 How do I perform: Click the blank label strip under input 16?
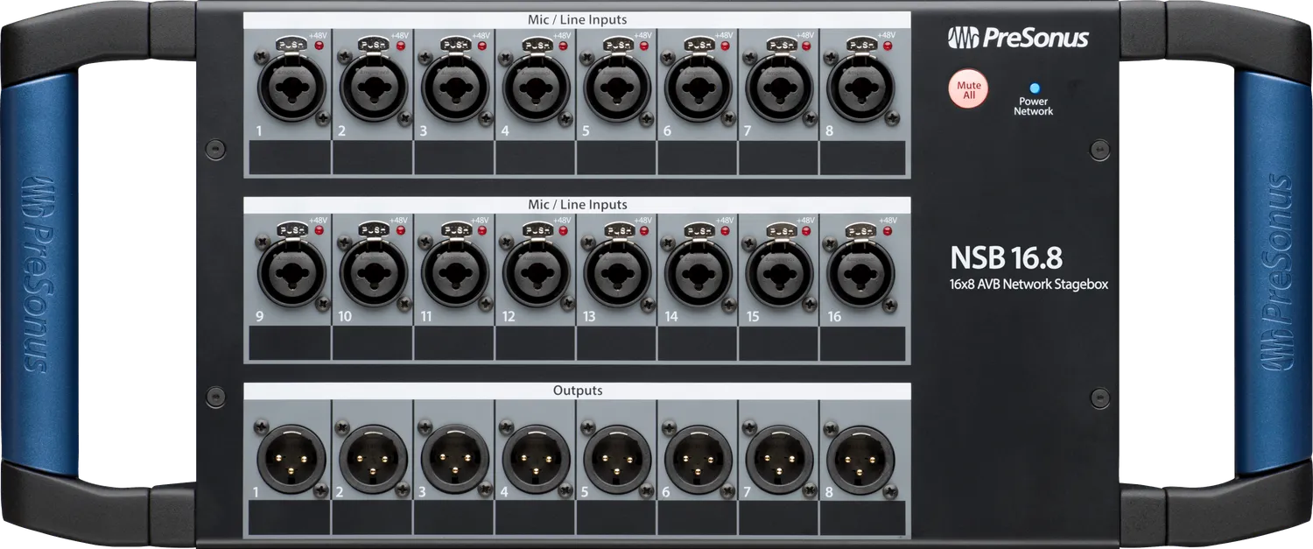862,343
